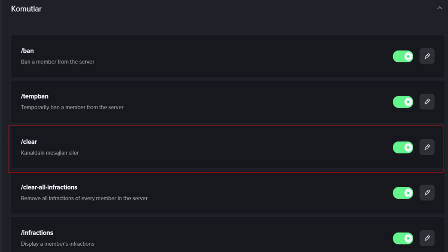448x252 pixels.
Task: Click the edit pencil icon for /ban
Action: click(x=427, y=56)
